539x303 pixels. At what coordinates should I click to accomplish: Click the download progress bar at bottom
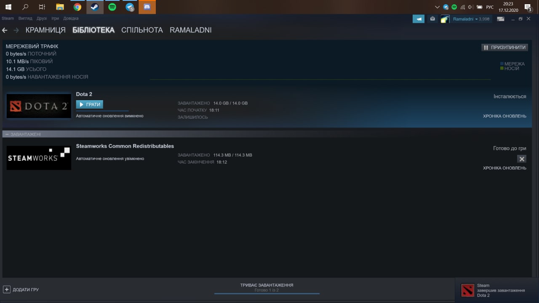click(x=267, y=294)
